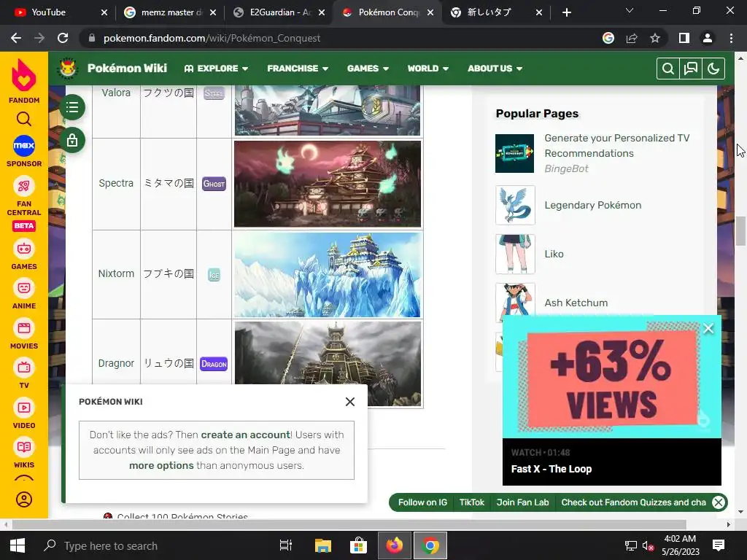Image resolution: width=747 pixels, height=560 pixels.
Task: Open the Ash Ketchum popular page
Action: click(576, 303)
